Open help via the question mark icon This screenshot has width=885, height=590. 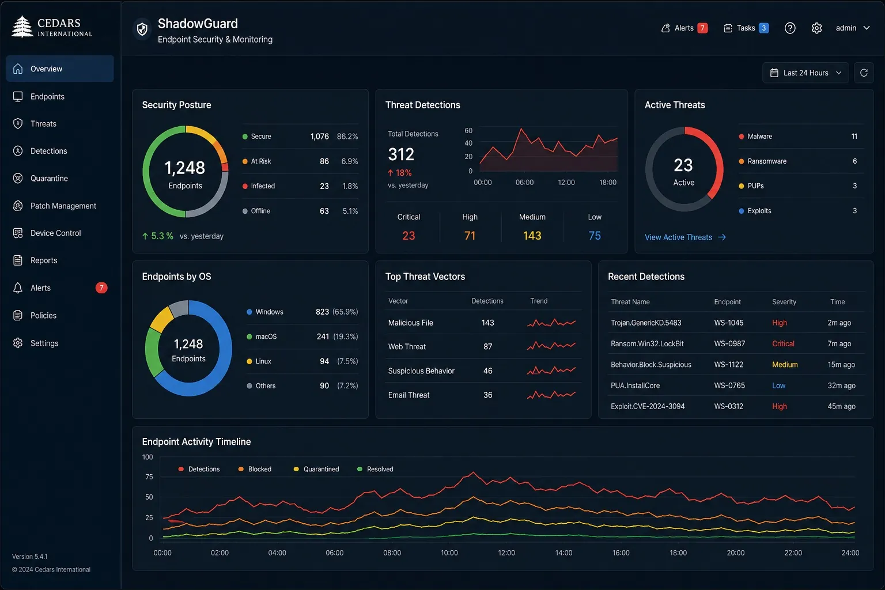pos(790,28)
